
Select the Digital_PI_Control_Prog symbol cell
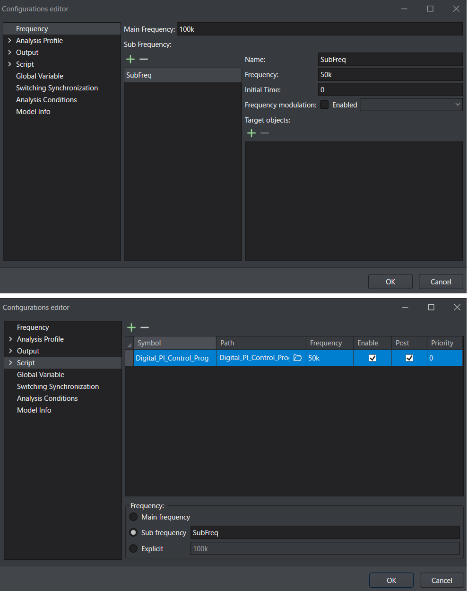(x=175, y=358)
